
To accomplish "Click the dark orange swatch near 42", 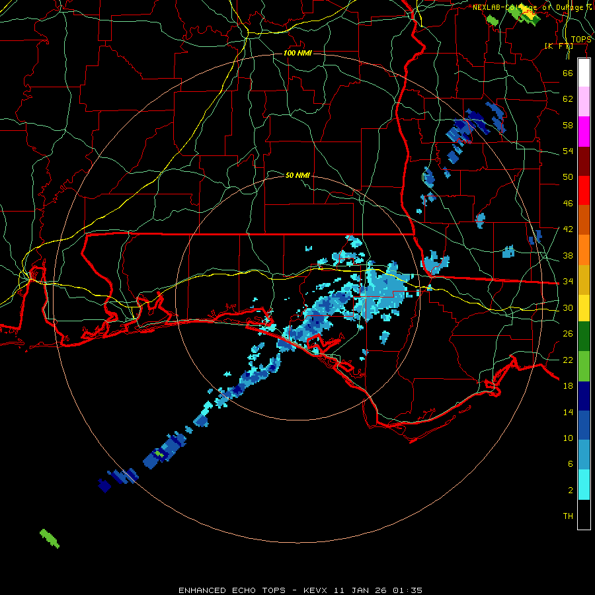I will pos(584,219).
